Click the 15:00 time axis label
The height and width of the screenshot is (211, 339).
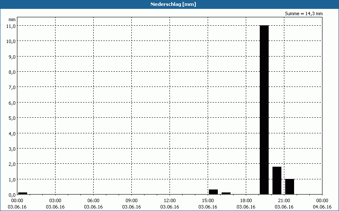pos(208,201)
